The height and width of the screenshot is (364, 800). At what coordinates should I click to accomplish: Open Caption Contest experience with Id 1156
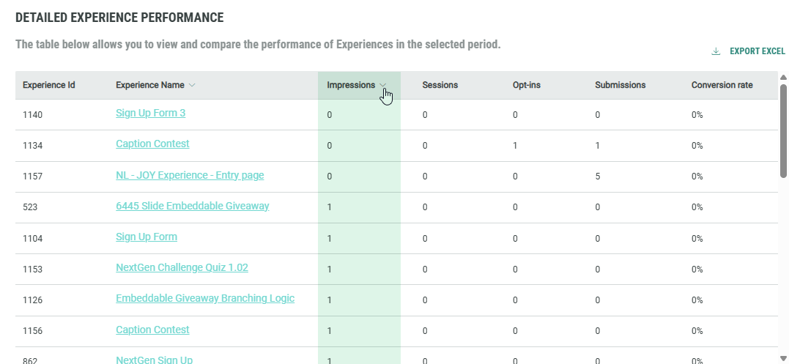click(152, 330)
